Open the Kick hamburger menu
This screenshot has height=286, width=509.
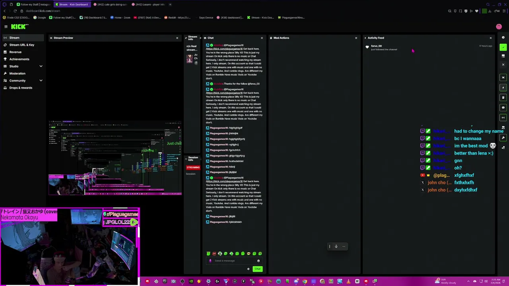pyautogui.click(x=6, y=27)
